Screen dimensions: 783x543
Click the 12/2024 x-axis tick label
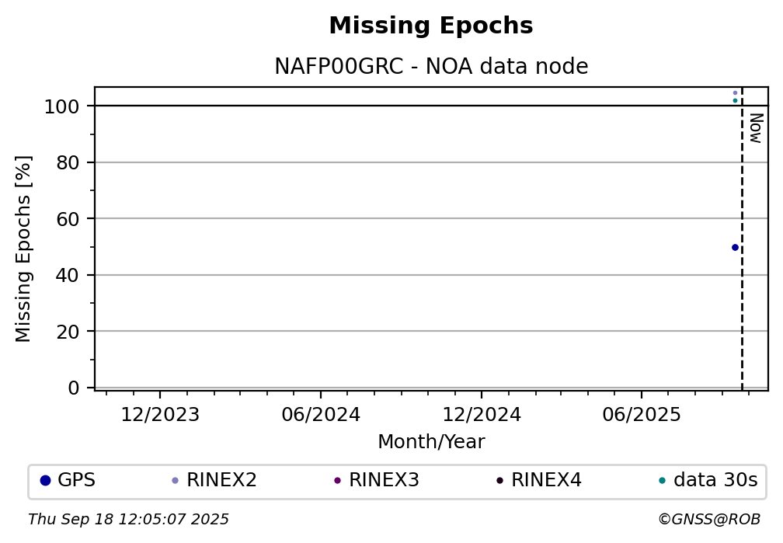(x=482, y=415)
